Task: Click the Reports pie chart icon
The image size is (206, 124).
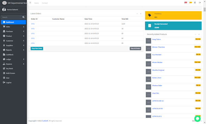Action: pos(4,50)
